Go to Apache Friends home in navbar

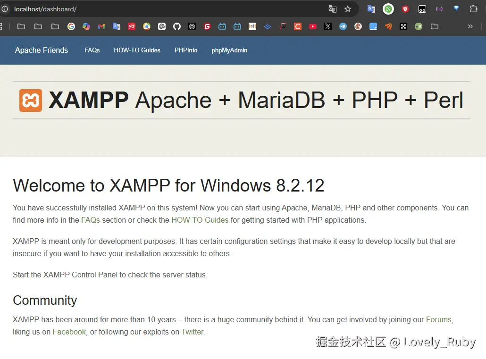(x=41, y=50)
